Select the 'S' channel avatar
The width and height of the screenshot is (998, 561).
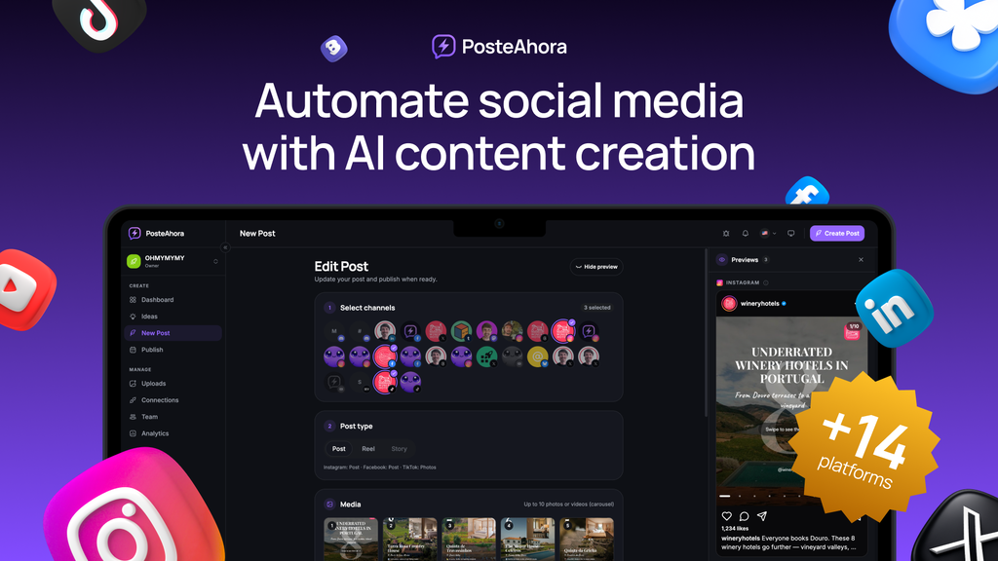coord(360,382)
